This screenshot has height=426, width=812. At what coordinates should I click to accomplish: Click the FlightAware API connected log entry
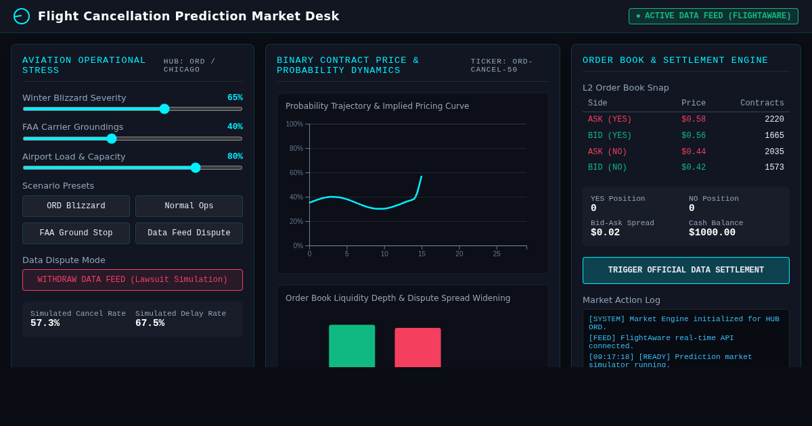(661, 342)
